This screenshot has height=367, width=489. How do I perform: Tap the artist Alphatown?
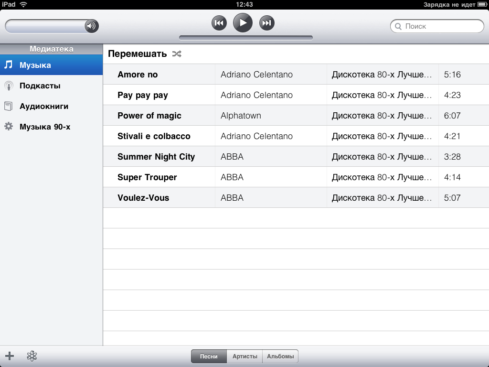coord(241,116)
